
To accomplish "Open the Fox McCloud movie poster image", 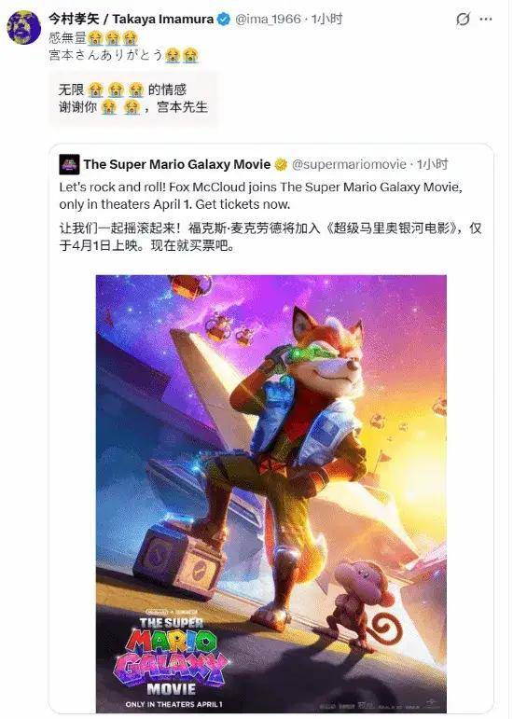I will tap(270, 494).
